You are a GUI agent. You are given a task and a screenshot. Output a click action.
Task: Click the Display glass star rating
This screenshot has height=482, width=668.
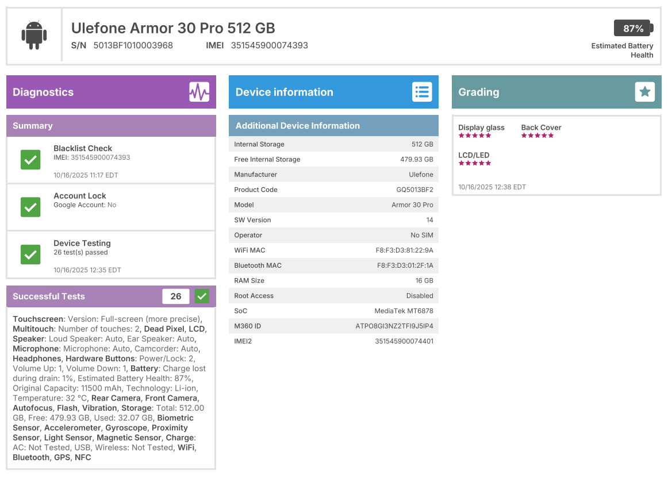(475, 136)
